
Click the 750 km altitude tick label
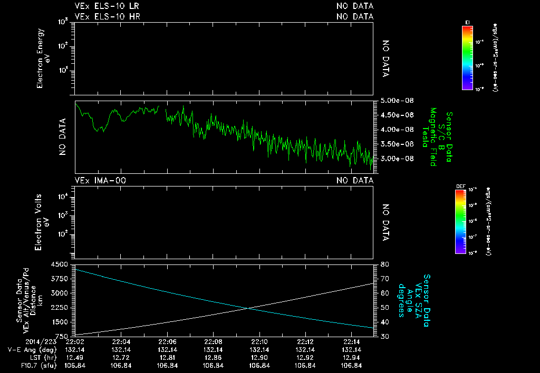pos(62,337)
